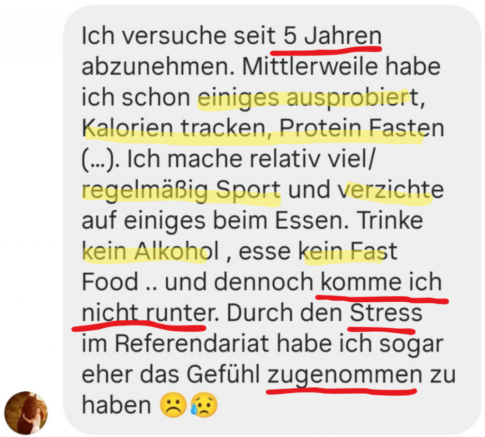Click the red-underlined word 'Stress'
This screenshot has width=485, height=437.
click(386, 313)
